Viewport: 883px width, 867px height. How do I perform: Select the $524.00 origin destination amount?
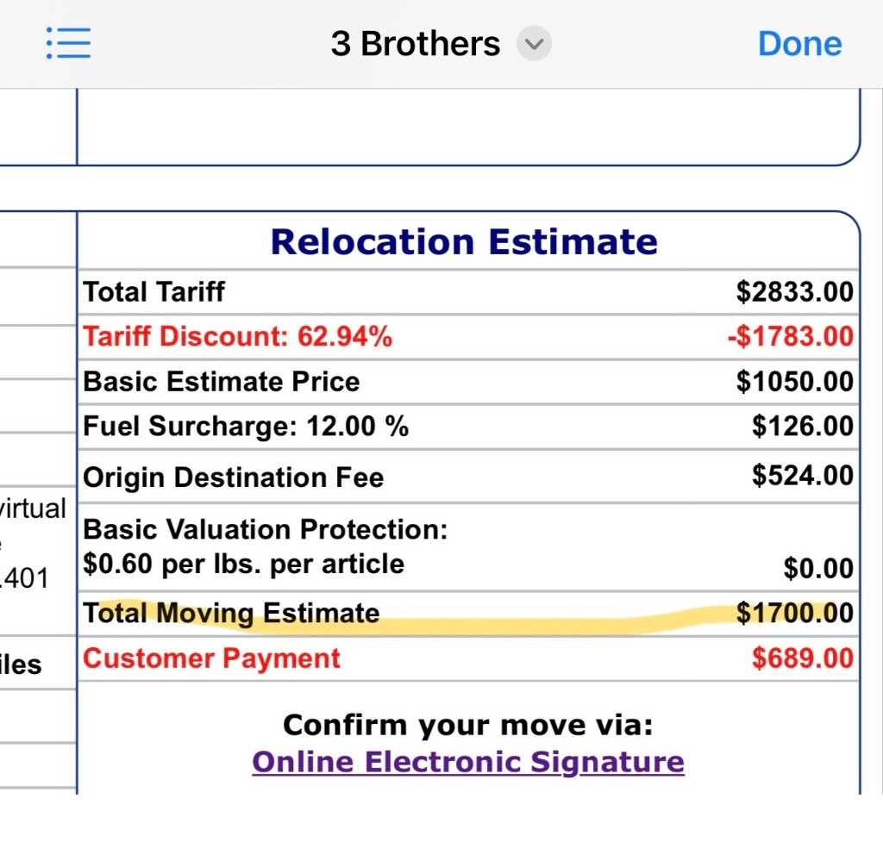coord(802,475)
